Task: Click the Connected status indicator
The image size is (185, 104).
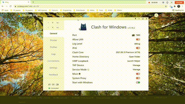Action: tap(53, 88)
